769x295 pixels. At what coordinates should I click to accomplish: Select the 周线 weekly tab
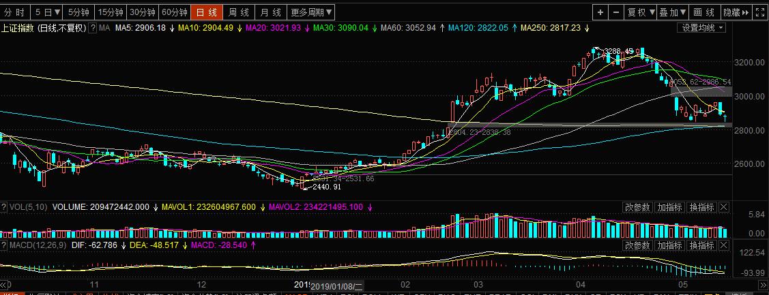239,12
